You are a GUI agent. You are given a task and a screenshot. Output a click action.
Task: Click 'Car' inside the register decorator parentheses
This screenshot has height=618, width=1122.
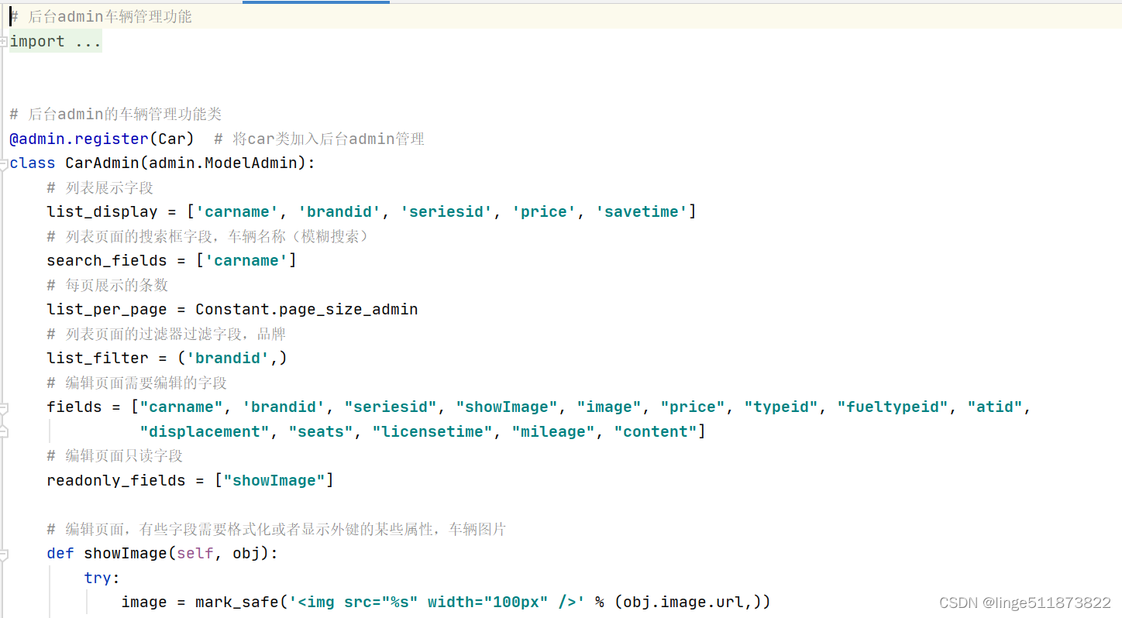click(172, 139)
